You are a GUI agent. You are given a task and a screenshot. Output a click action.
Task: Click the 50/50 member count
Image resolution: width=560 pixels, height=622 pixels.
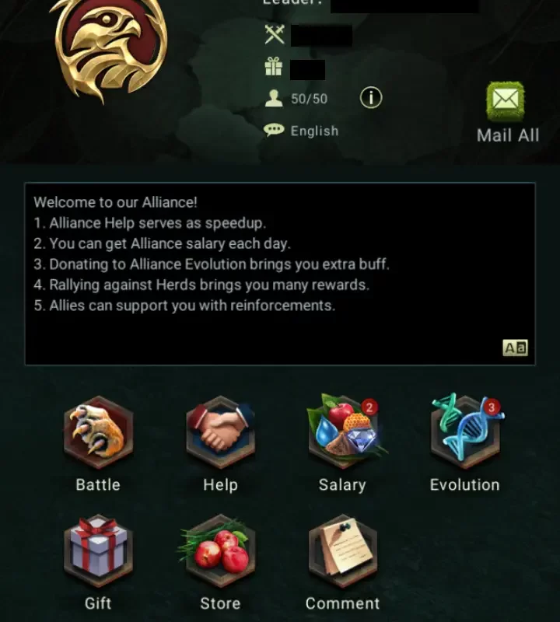click(310, 99)
